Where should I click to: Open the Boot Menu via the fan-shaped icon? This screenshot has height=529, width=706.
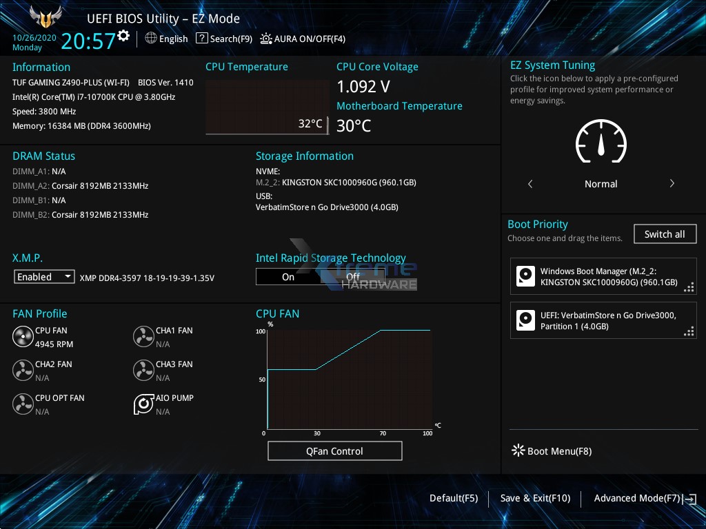coord(518,450)
